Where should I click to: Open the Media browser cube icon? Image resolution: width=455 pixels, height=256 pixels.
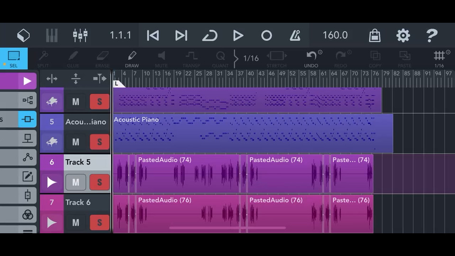click(x=24, y=36)
